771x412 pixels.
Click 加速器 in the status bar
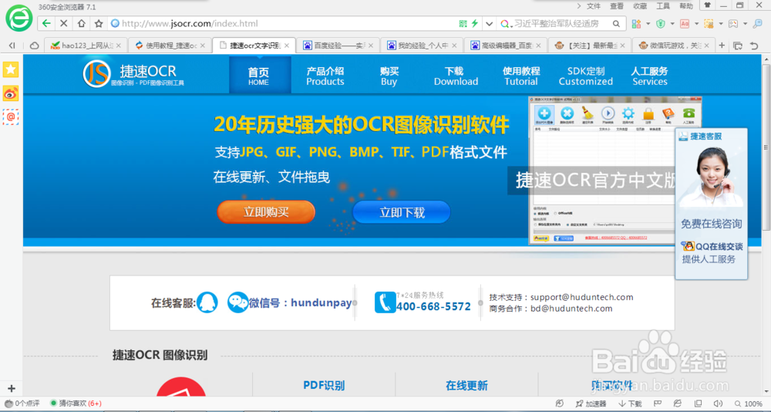tap(590, 404)
